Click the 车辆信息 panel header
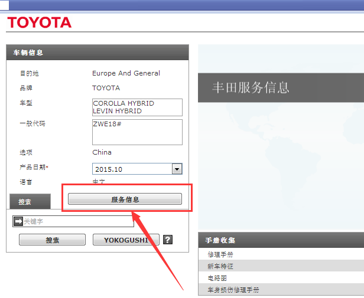 pos(97,53)
